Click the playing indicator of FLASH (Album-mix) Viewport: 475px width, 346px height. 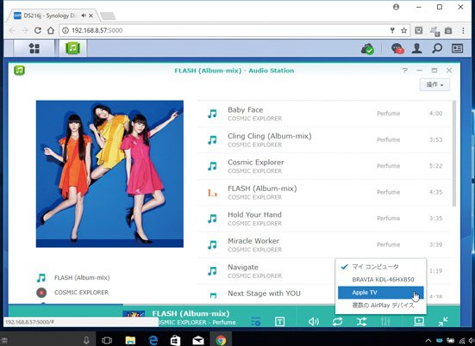click(x=212, y=192)
